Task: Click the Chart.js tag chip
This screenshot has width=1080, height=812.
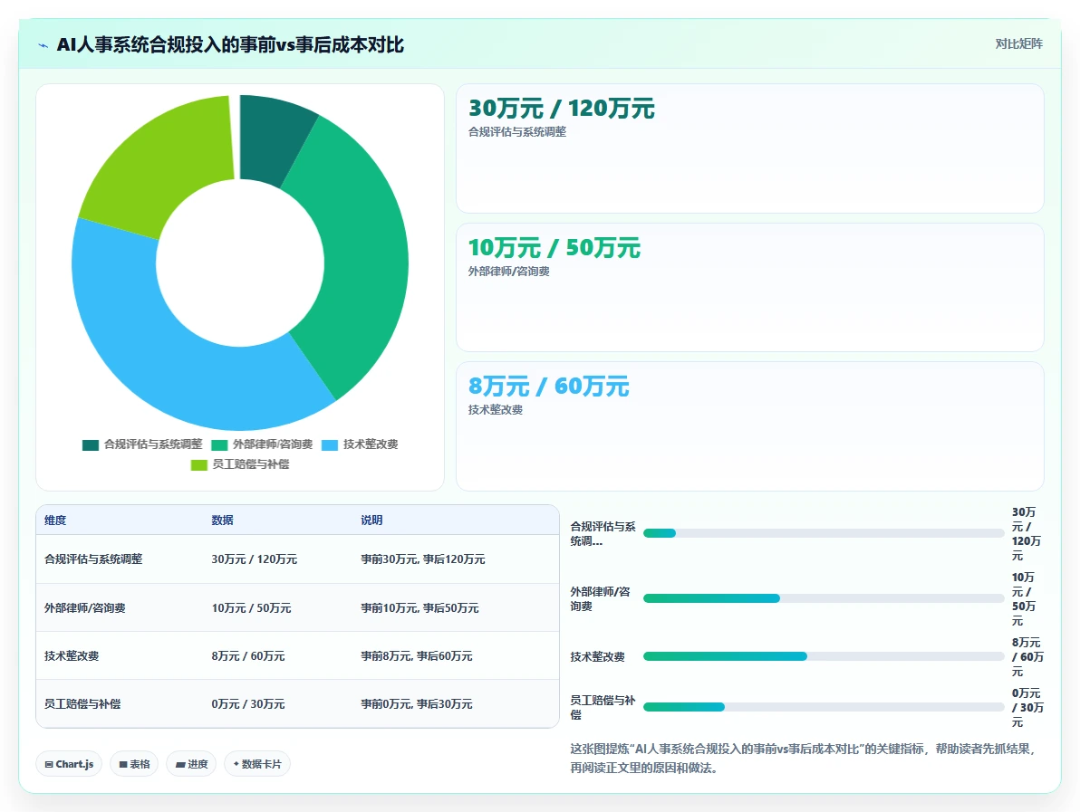Action: click(x=69, y=764)
